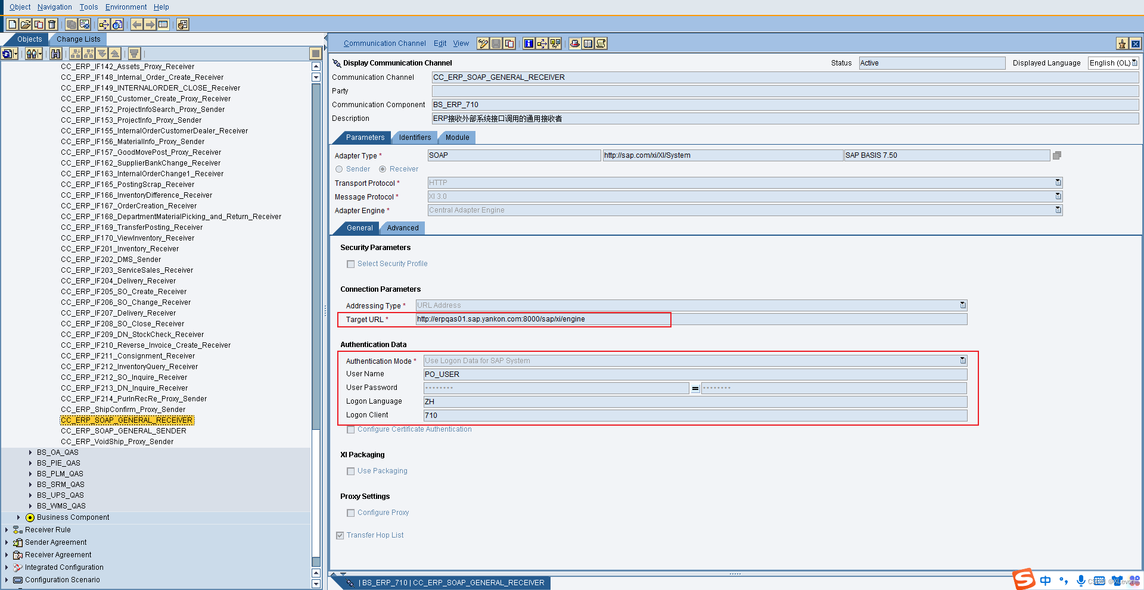Image resolution: width=1144 pixels, height=590 pixels.
Task: Open the Module tab
Action: pos(457,138)
